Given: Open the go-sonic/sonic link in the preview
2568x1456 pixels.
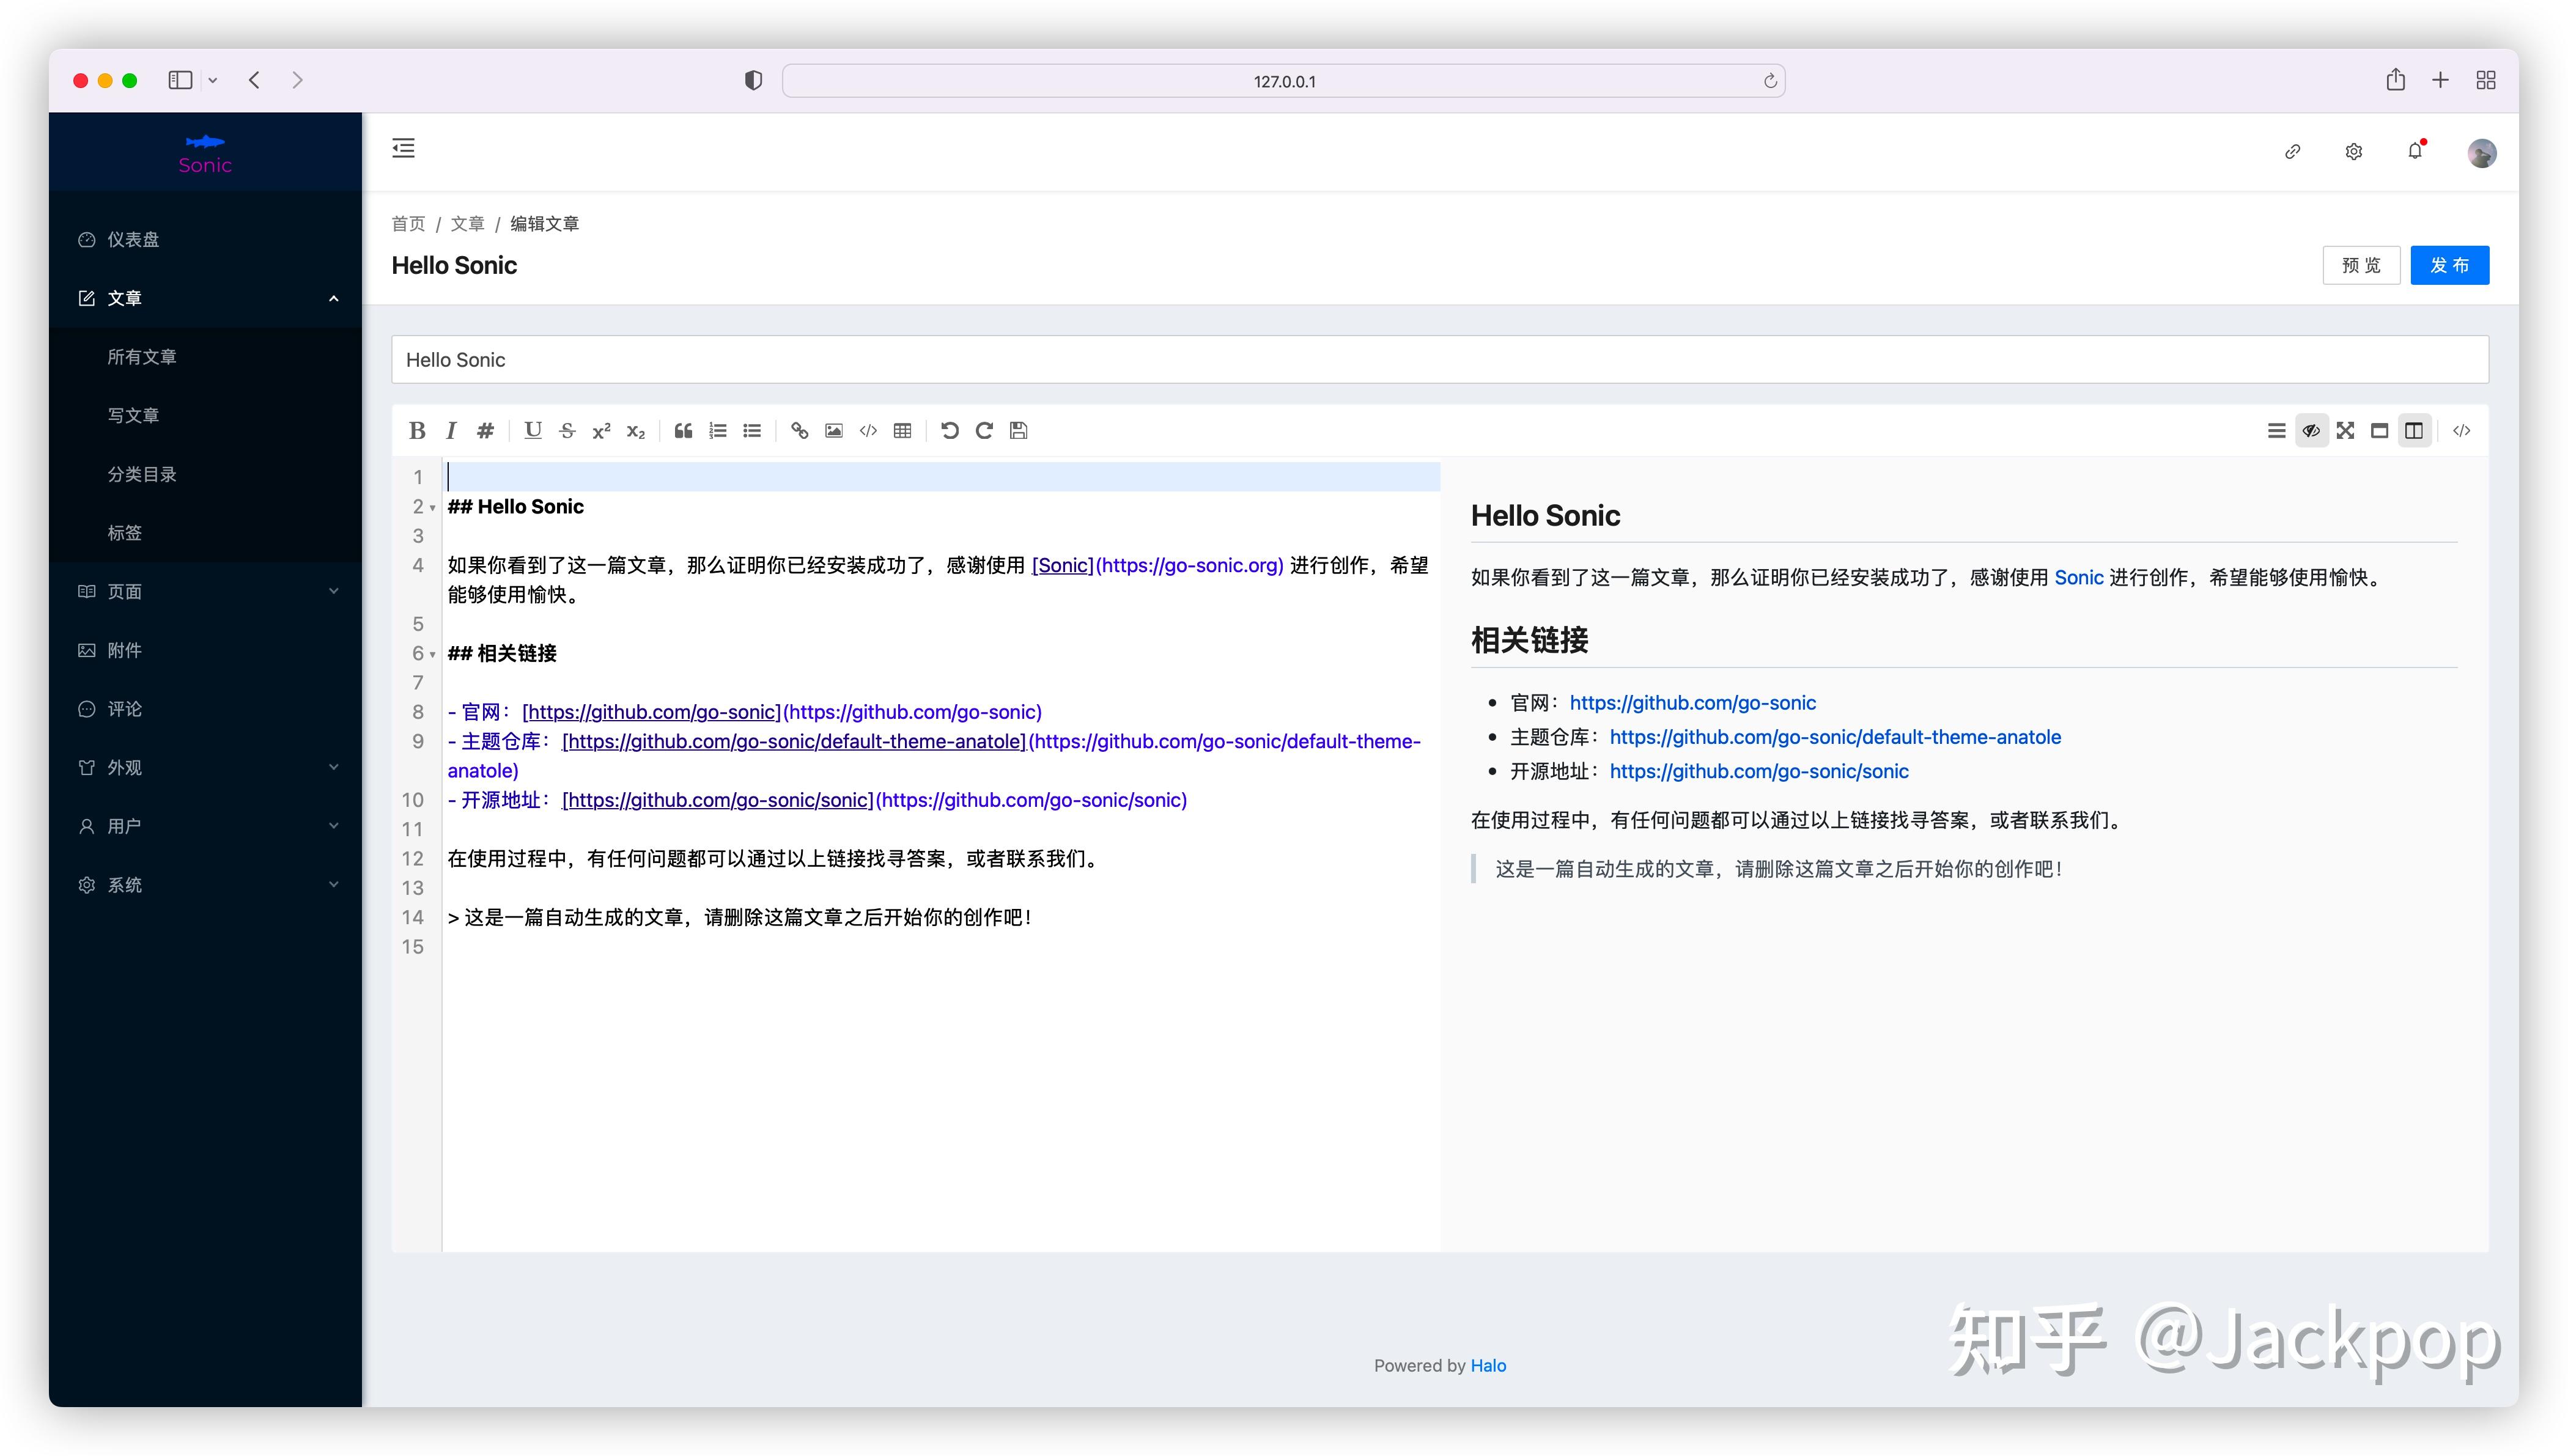Looking at the screenshot, I should pyautogui.click(x=1759, y=771).
